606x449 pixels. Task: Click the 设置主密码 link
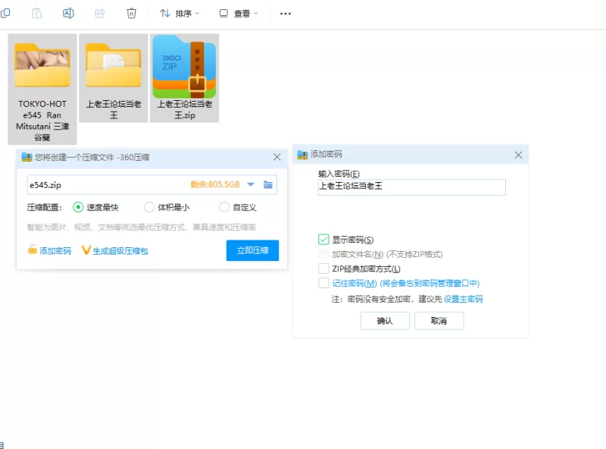(463, 299)
